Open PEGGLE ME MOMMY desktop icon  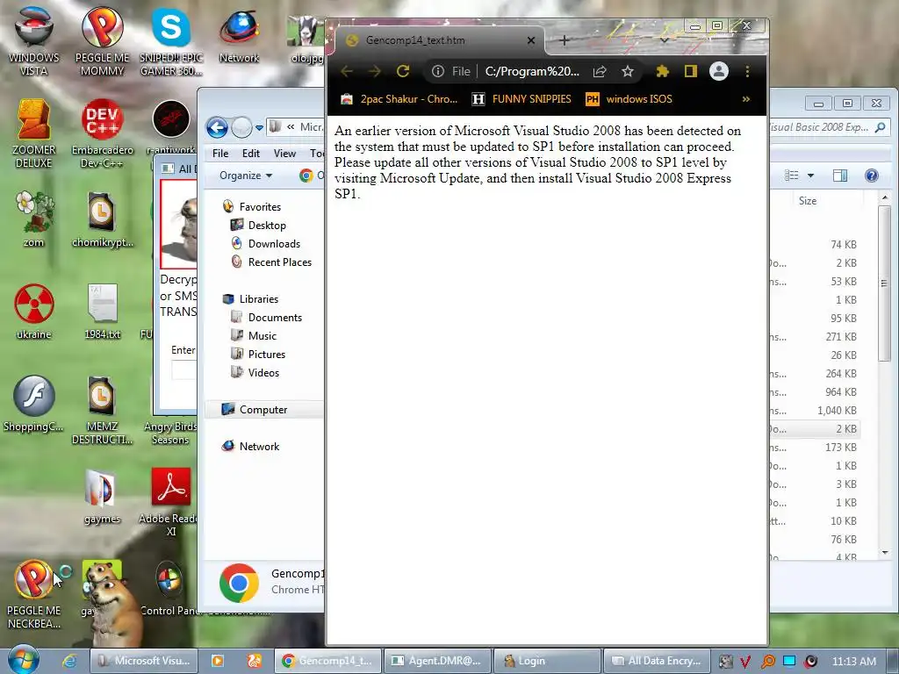(x=102, y=41)
